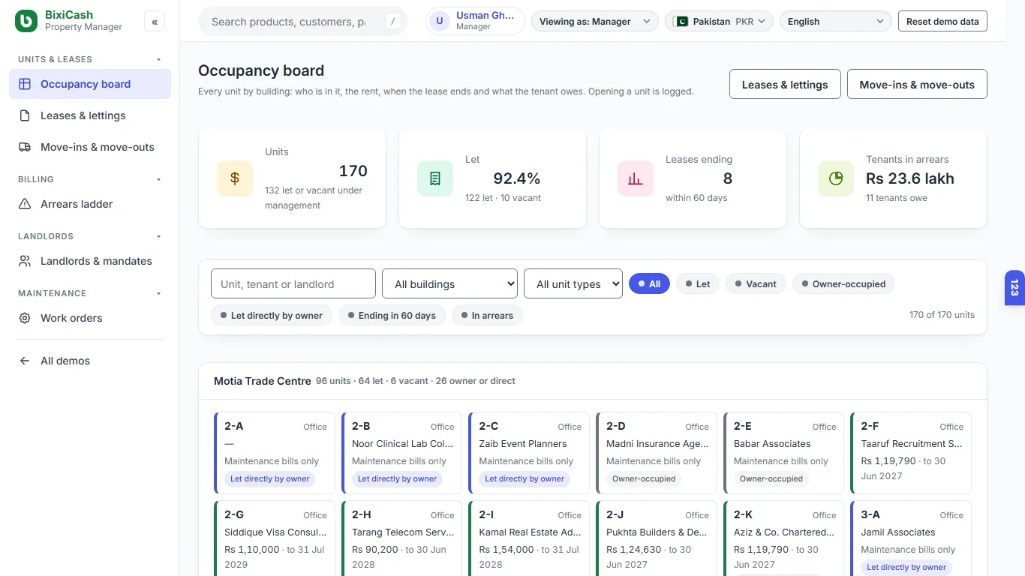The height and width of the screenshot is (576, 1025).
Task: Open Landlords & mandates in the sidebar
Action: [x=90, y=261]
